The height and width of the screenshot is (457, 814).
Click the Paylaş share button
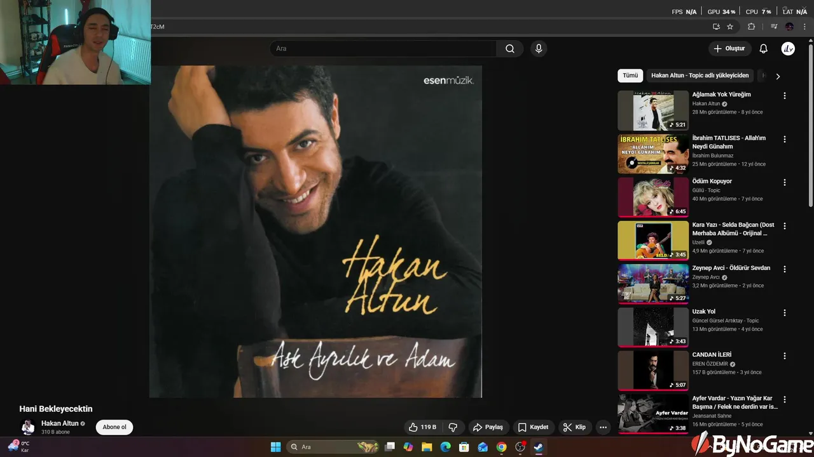pos(488,427)
